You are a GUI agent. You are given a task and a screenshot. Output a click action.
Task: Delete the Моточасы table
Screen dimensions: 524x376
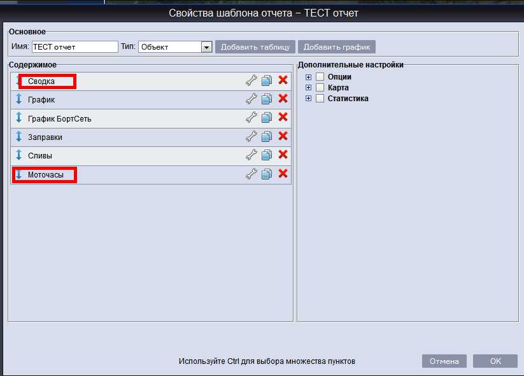coord(283,174)
